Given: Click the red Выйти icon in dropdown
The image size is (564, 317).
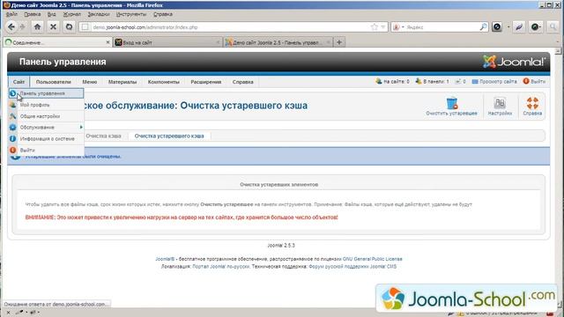Looking at the screenshot, I should pos(12,150).
